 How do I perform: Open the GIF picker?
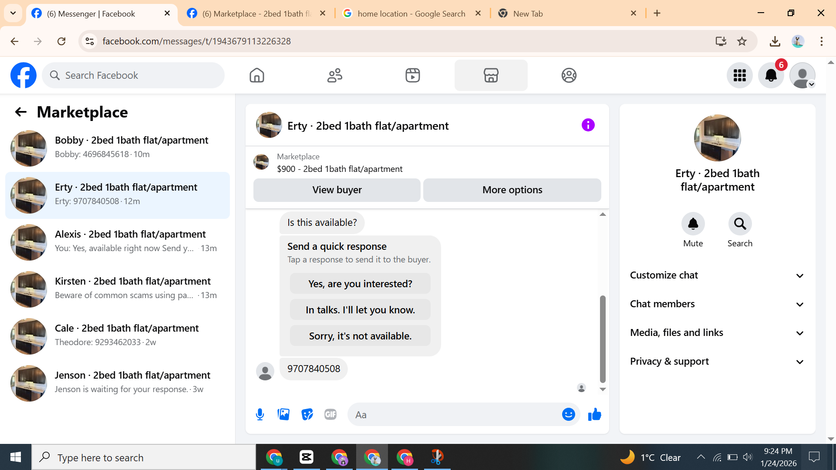click(330, 414)
